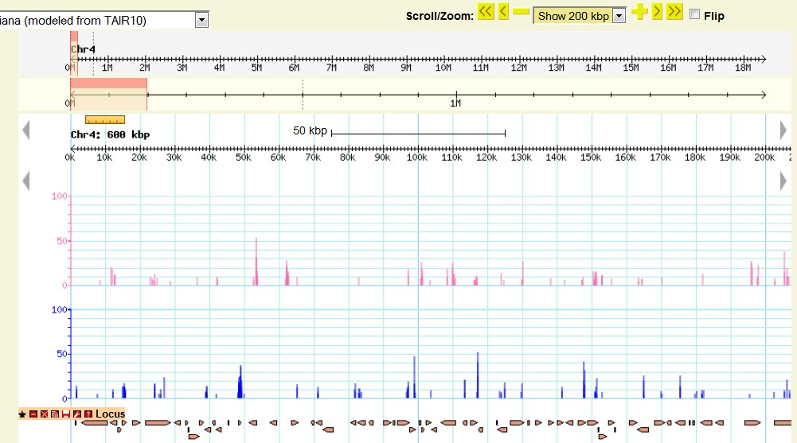The height and width of the screenshot is (443, 797).
Task: Open the Show 200 kbp zoom dropdown
Action: [x=619, y=16]
